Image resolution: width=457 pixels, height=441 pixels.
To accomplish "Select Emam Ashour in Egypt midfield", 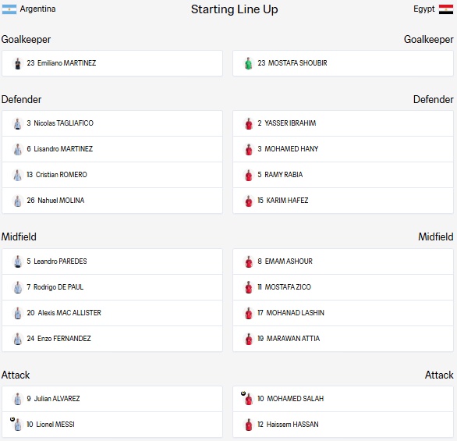I will (x=343, y=261).
